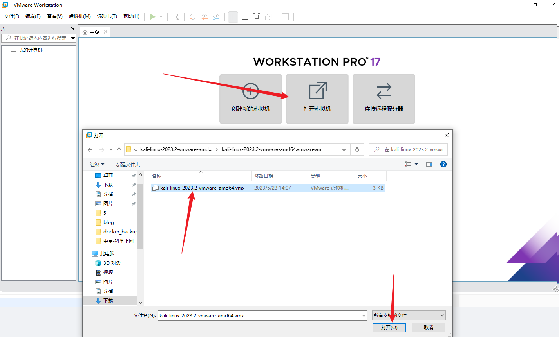Click the take snapshot clock icon
Screen dimensions: 559x337
(192, 17)
